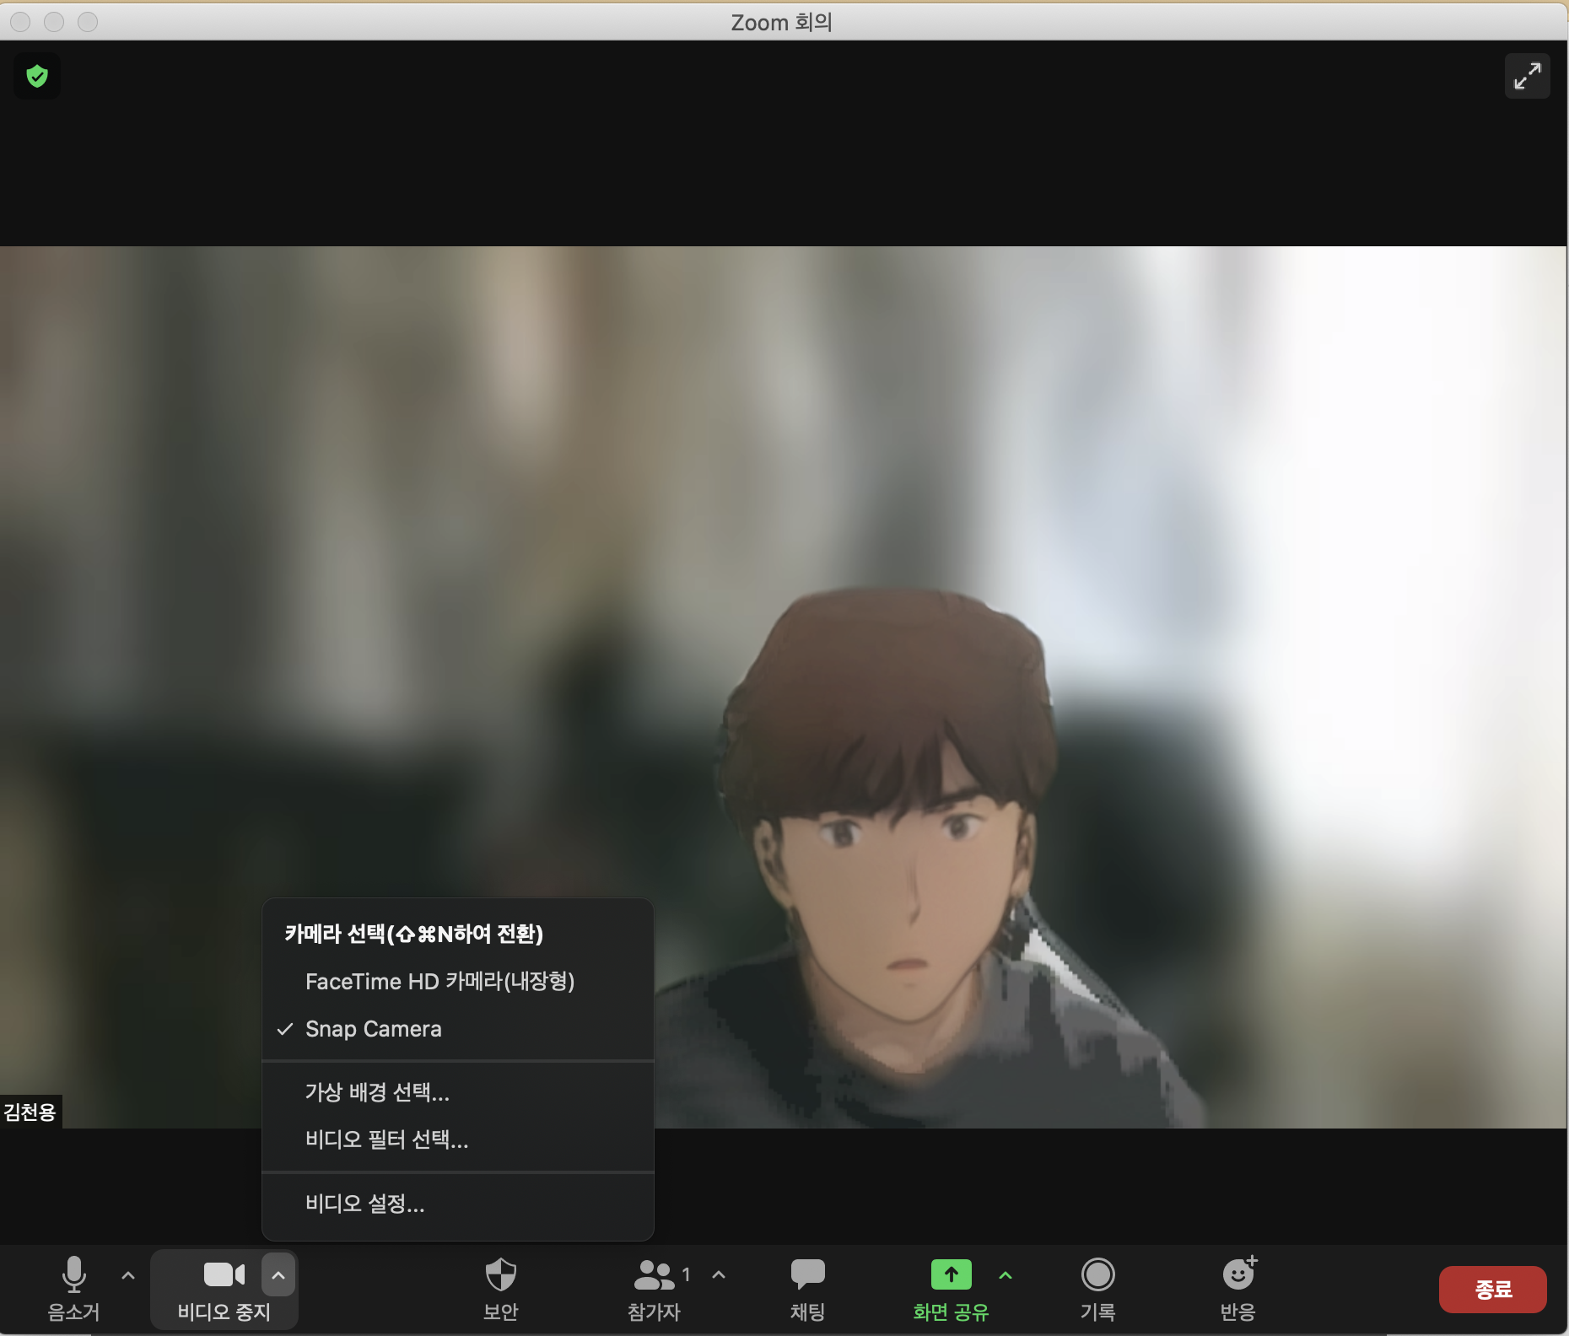Mute the microphone with 음소거
This screenshot has width=1569, height=1336.
74,1288
